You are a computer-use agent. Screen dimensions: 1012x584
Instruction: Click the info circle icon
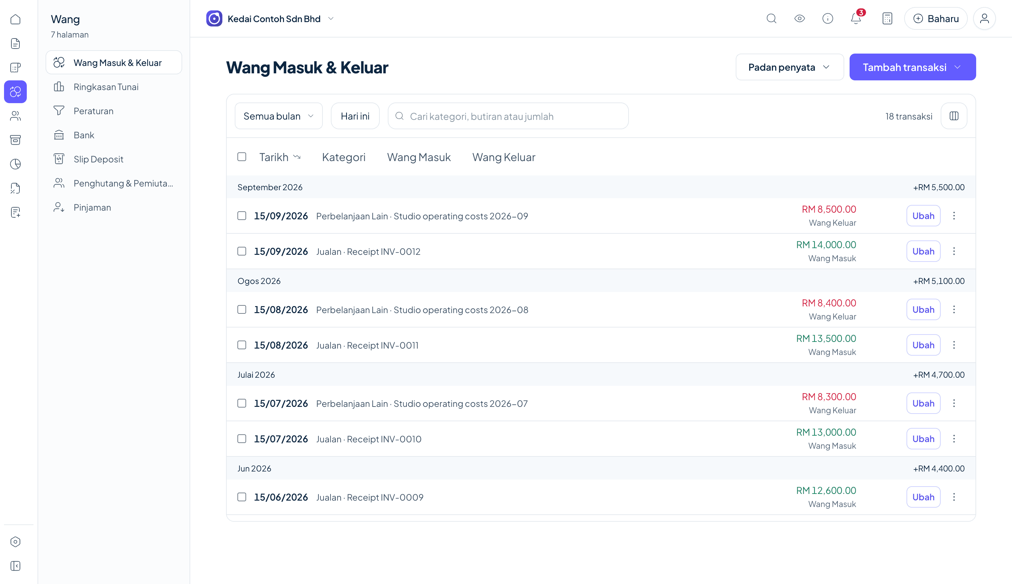pos(827,18)
